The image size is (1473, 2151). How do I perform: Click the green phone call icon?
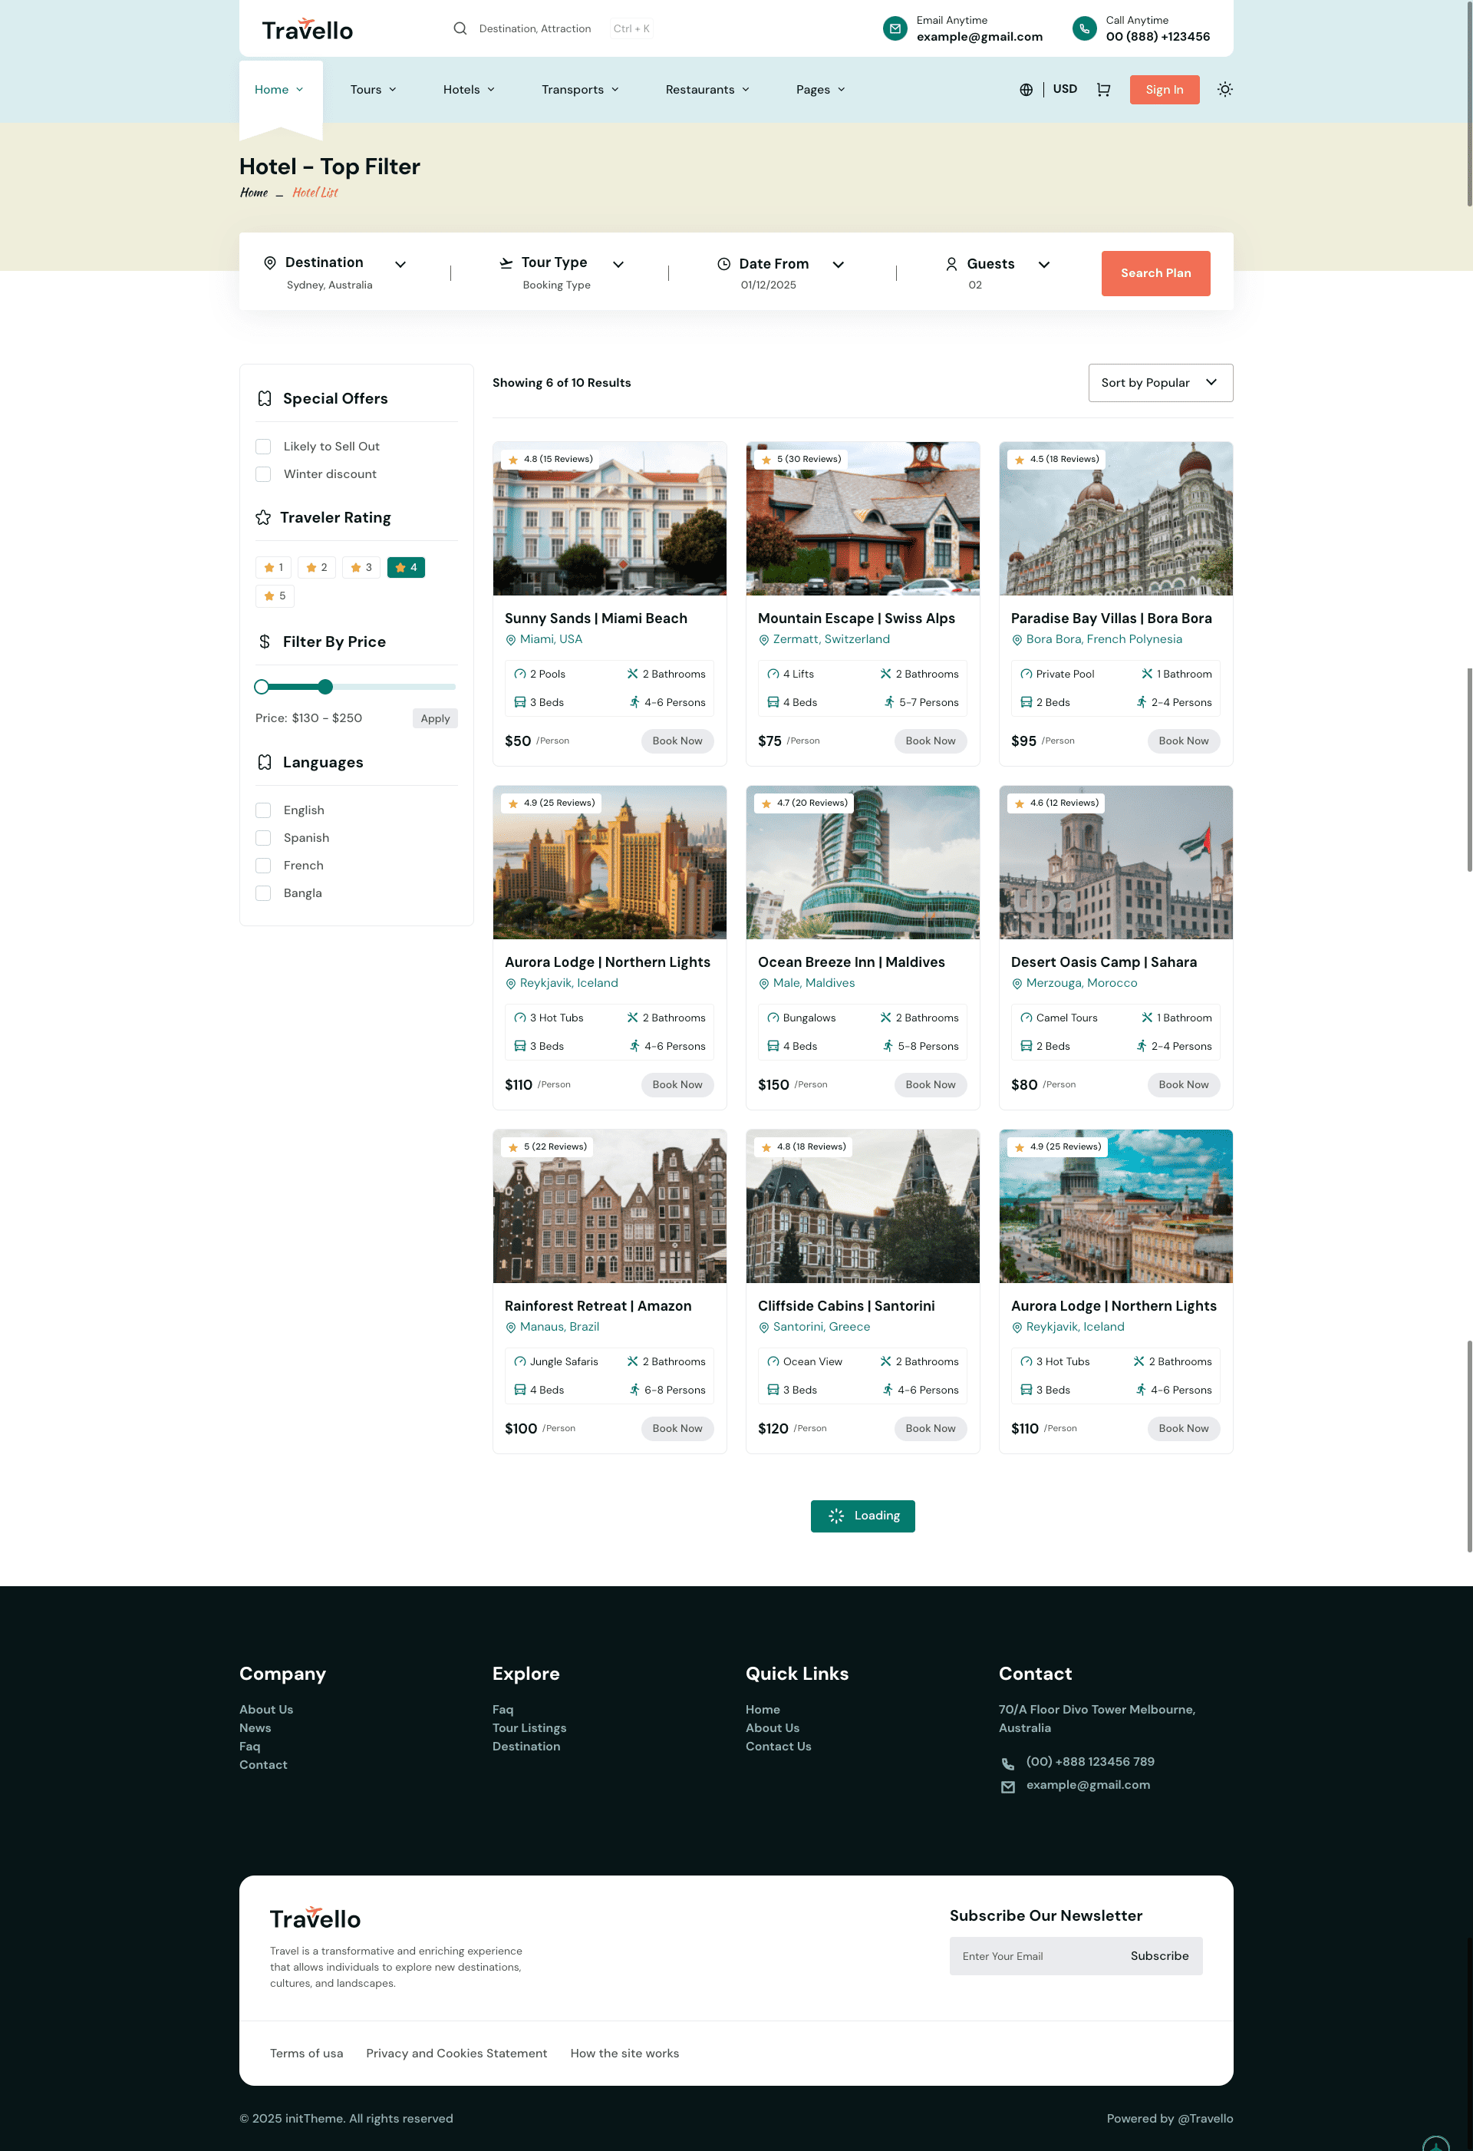[1083, 28]
